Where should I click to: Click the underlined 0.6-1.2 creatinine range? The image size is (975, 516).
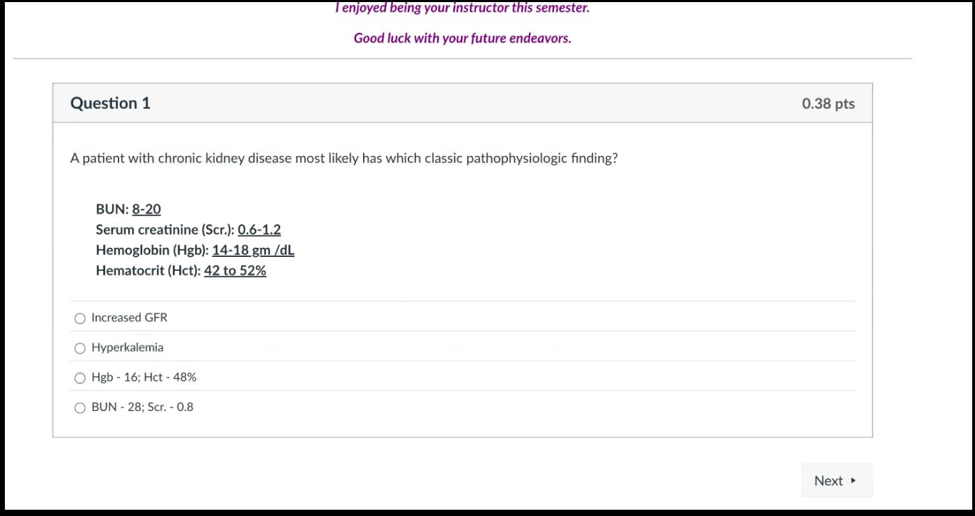[259, 230]
